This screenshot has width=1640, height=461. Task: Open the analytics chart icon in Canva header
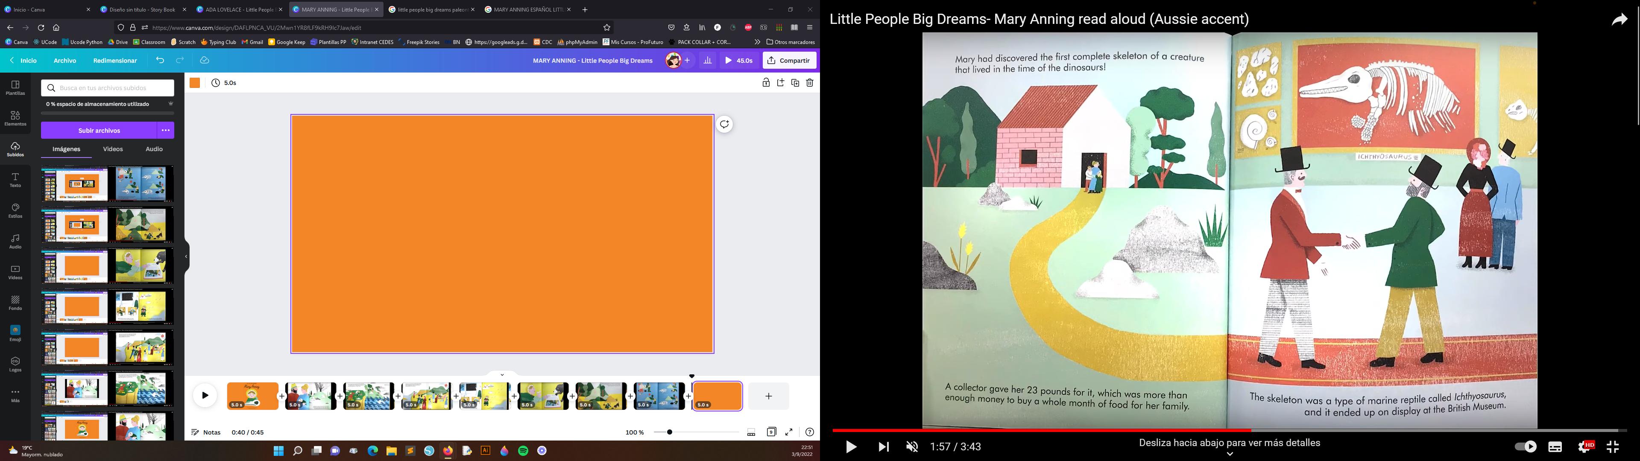point(707,61)
